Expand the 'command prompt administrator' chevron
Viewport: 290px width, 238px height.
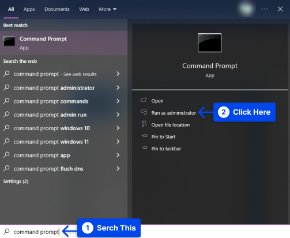pos(118,88)
